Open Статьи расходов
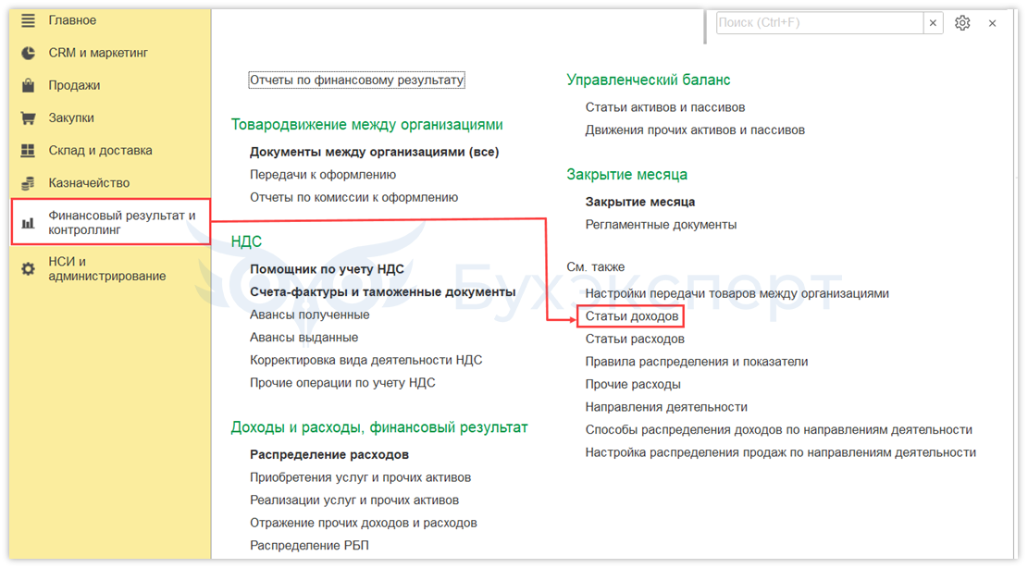The height and width of the screenshot is (568, 1028). (635, 339)
